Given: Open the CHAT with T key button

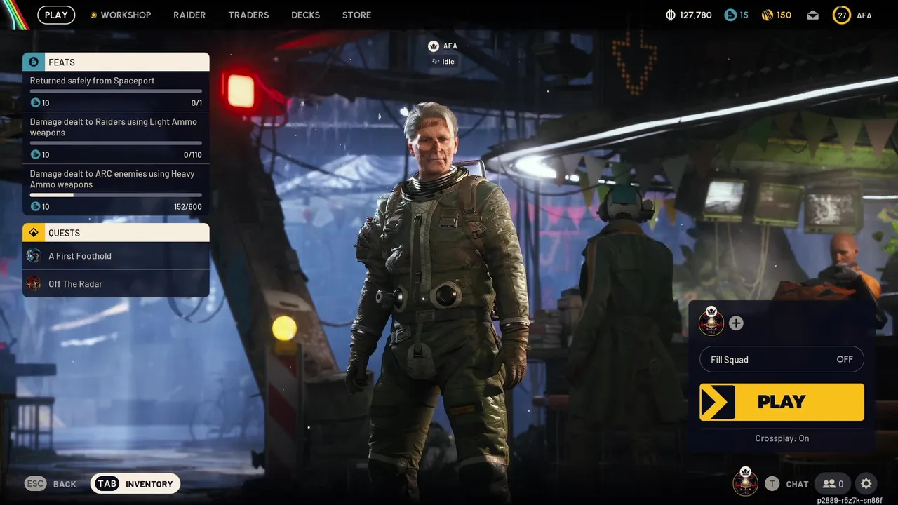Looking at the screenshot, I should click(786, 484).
